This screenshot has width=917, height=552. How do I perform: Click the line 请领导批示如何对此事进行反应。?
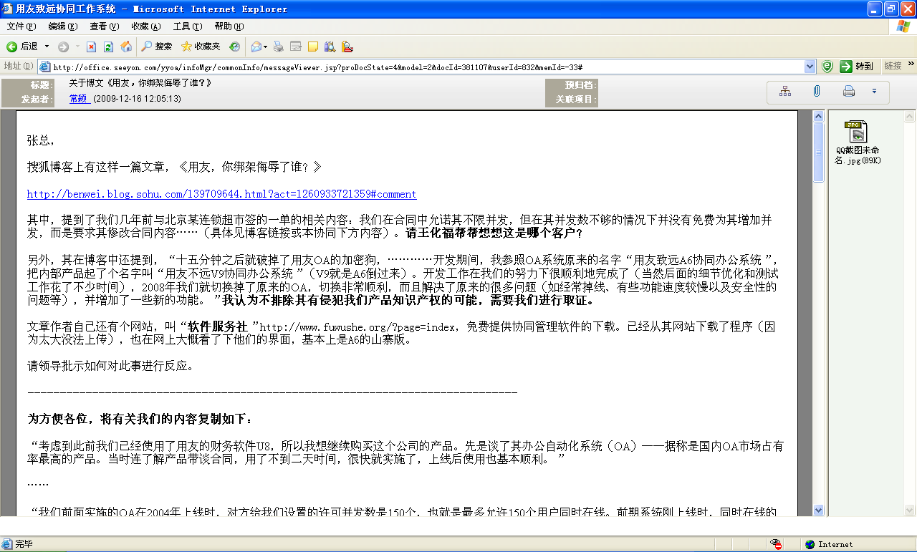111,366
